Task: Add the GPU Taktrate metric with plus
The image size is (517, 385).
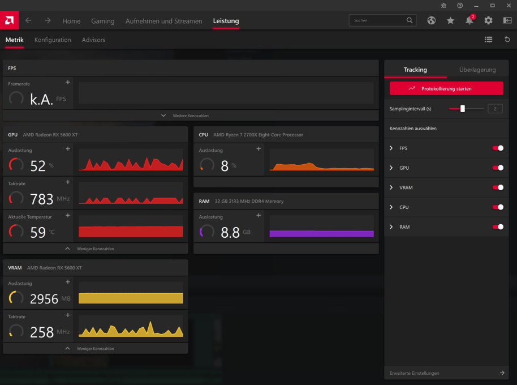Action: click(x=67, y=182)
